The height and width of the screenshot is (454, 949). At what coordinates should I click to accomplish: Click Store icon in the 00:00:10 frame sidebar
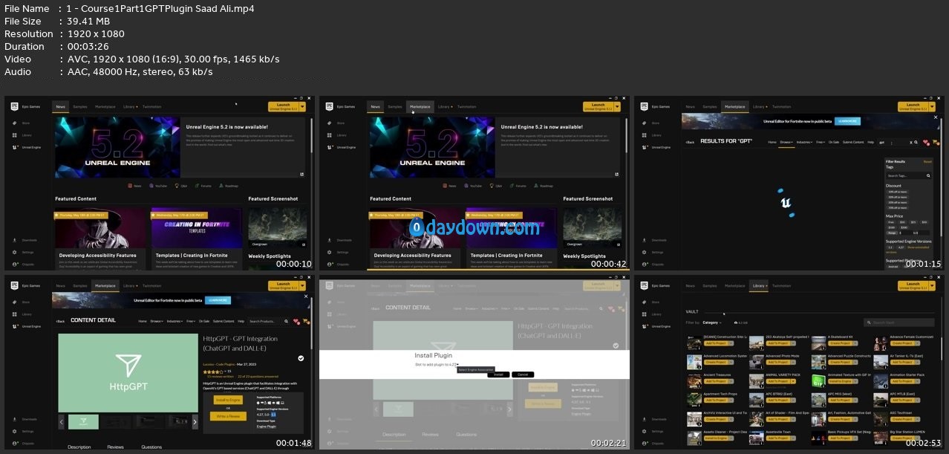click(x=15, y=123)
